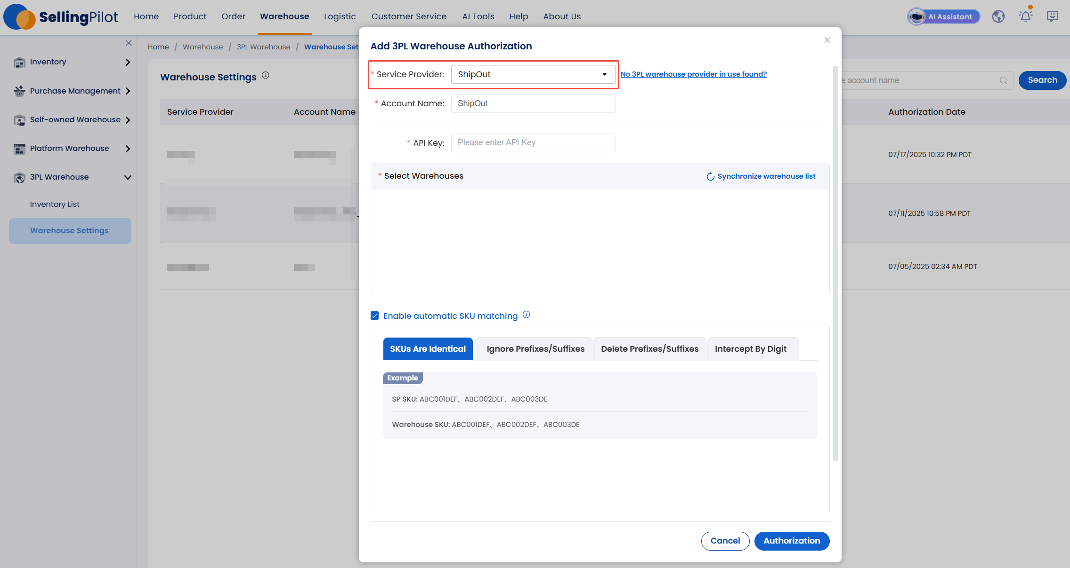Go to Warehouse breadcrumb
Viewport: 1070px width, 568px height.
pos(203,47)
